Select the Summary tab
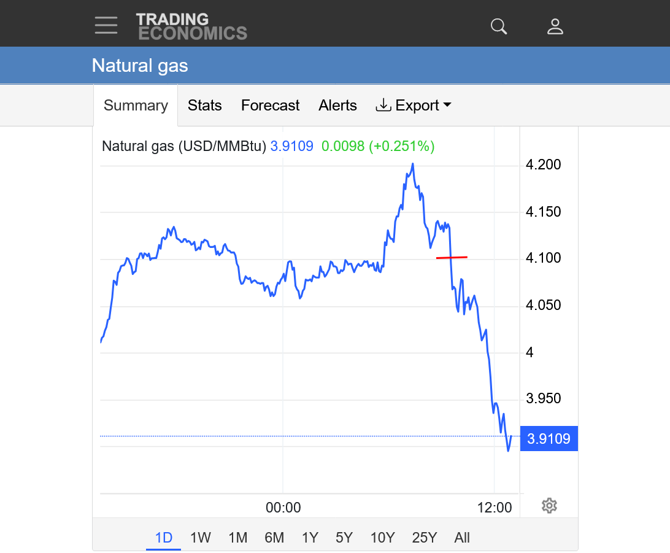 coord(136,106)
